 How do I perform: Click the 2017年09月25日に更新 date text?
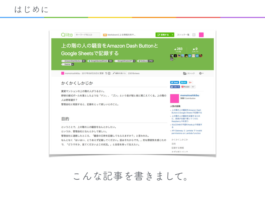[x=93, y=73]
